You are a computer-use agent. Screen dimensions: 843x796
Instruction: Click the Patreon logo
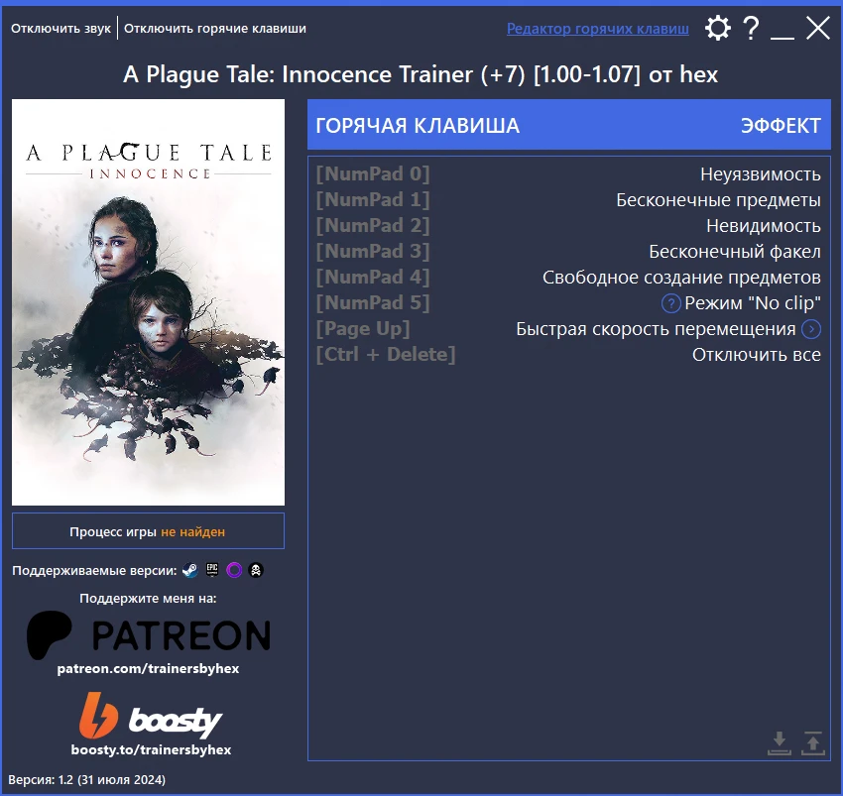coord(148,634)
